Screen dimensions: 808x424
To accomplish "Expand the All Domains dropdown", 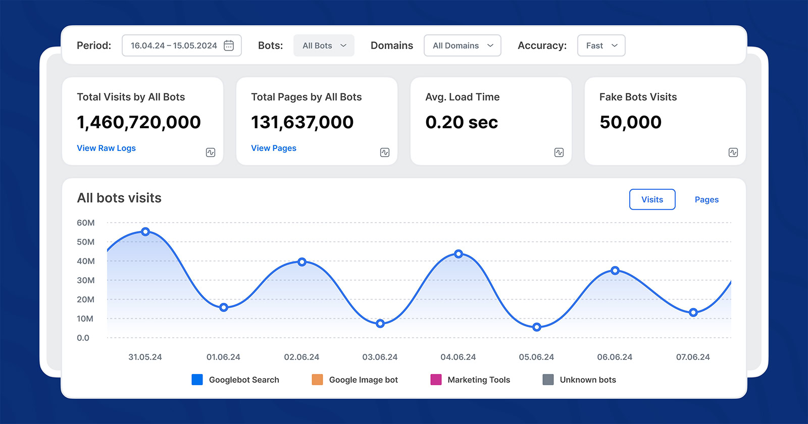I will (x=463, y=45).
